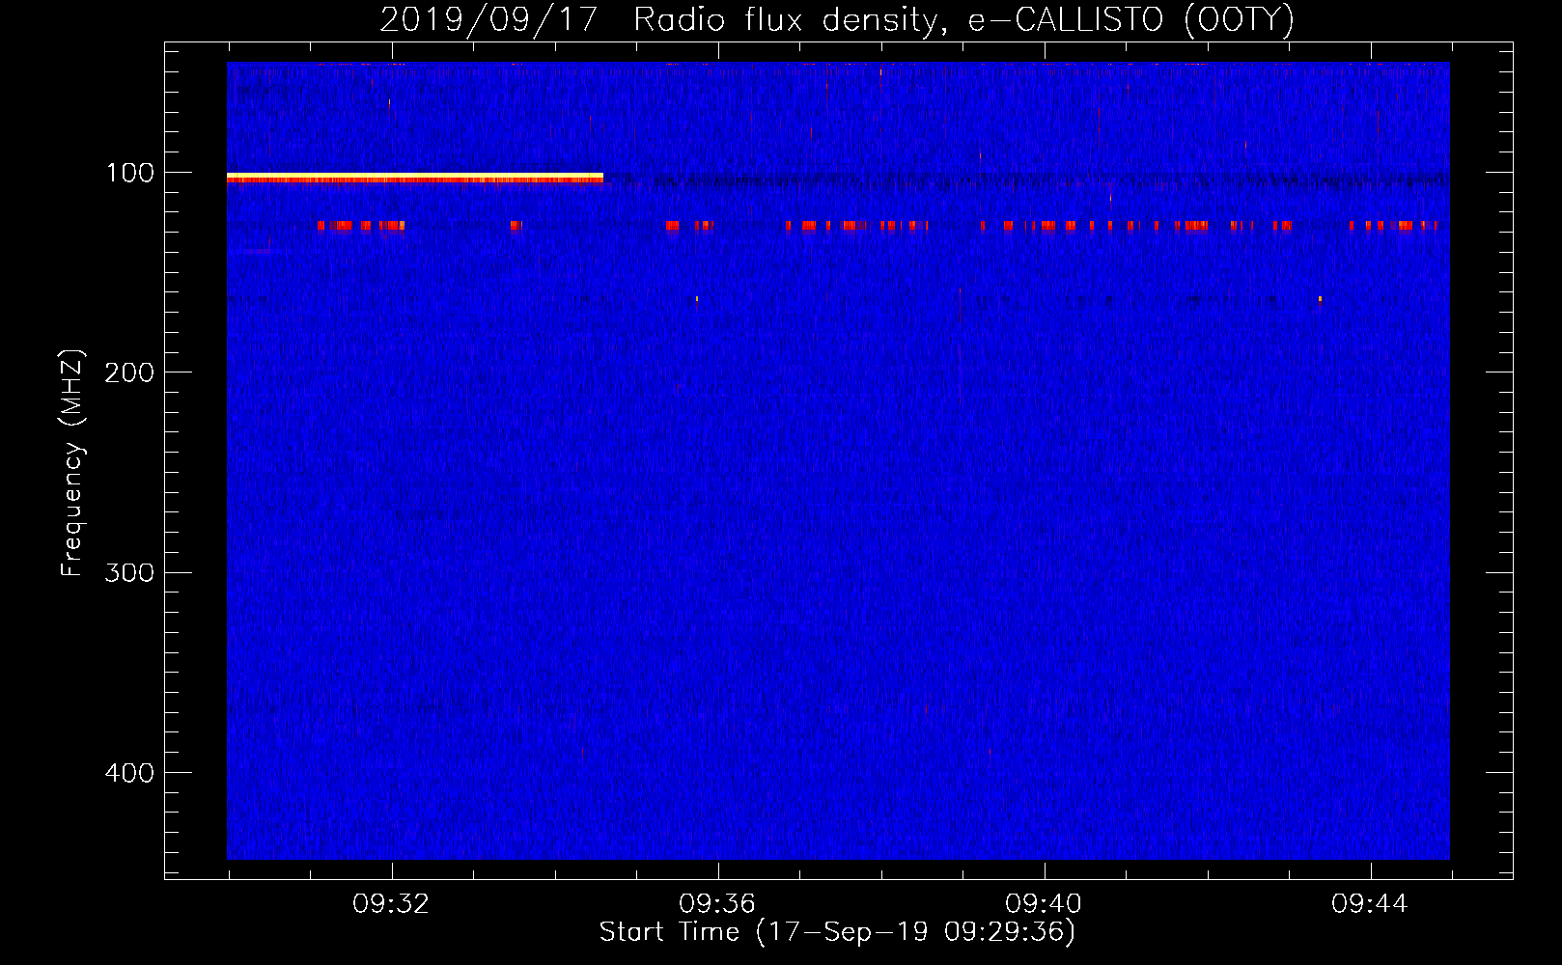
Task: Click the 200 frequency tick label
Action: (130, 372)
